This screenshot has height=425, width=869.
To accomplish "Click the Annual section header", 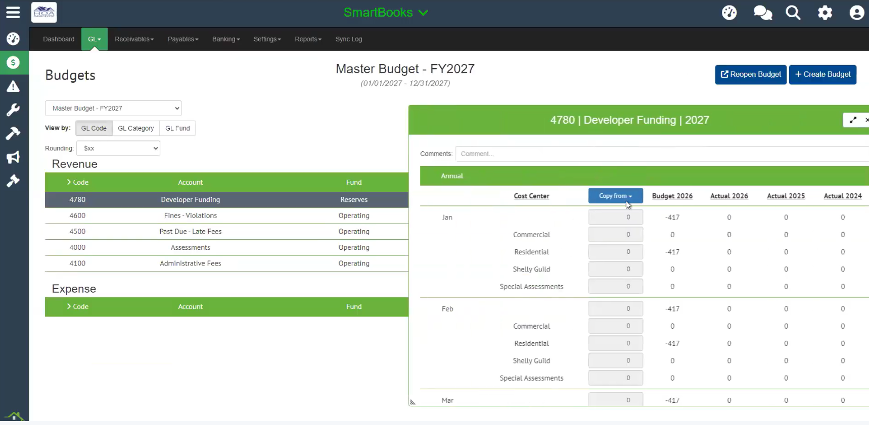I will coord(644,176).
